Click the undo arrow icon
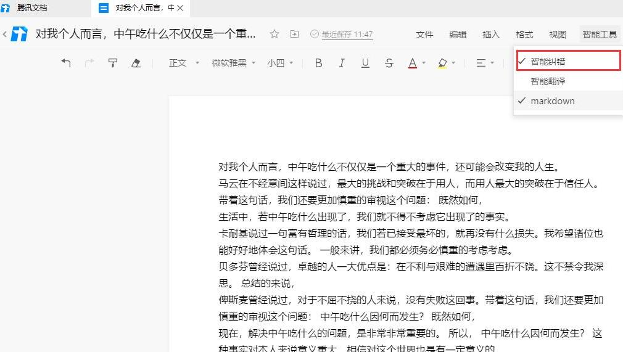The width and height of the screenshot is (623, 352). (67, 62)
